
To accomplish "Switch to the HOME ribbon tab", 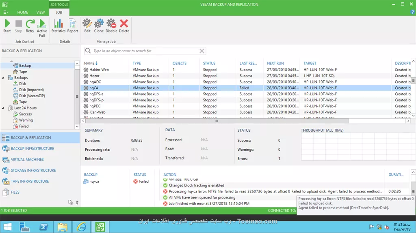I will (23, 12).
